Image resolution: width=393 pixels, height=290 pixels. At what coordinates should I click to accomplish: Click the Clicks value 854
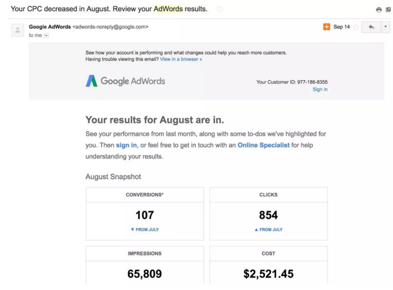(x=268, y=215)
